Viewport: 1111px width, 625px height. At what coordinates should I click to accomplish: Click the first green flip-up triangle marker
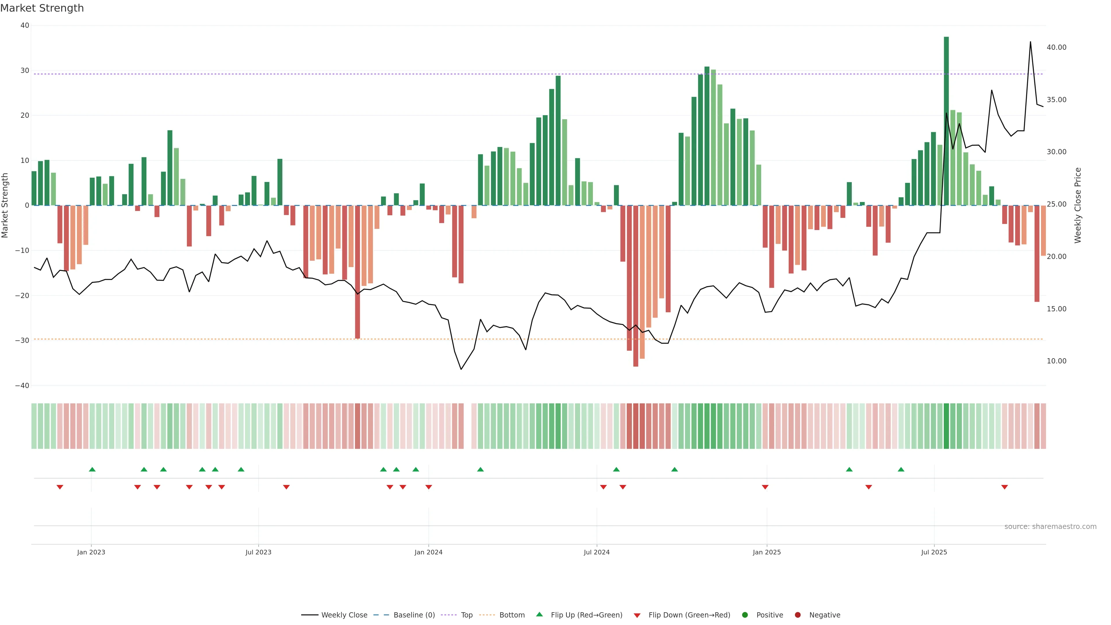pyautogui.click(x=92, y=469)
